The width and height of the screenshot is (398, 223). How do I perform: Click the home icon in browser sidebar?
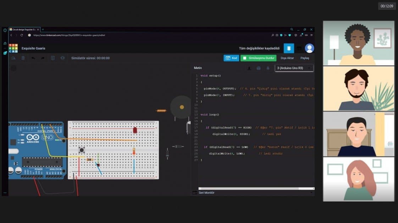coord(5,43)
